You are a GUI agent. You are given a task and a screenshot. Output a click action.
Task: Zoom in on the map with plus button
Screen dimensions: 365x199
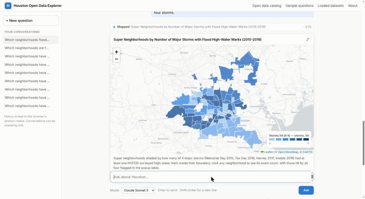pyautogui.click(x=116, y=52)
